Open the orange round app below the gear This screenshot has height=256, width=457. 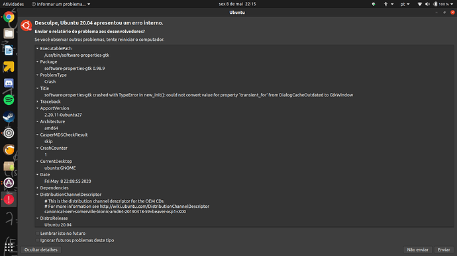(9, 150)
